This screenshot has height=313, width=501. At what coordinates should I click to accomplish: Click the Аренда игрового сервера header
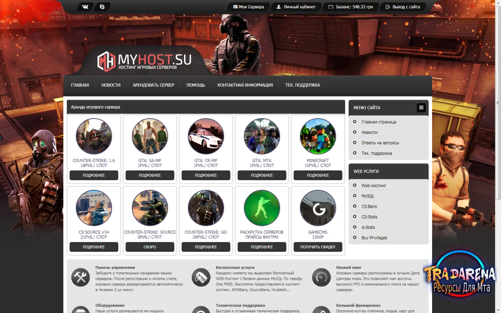click(x=206, y=107)
